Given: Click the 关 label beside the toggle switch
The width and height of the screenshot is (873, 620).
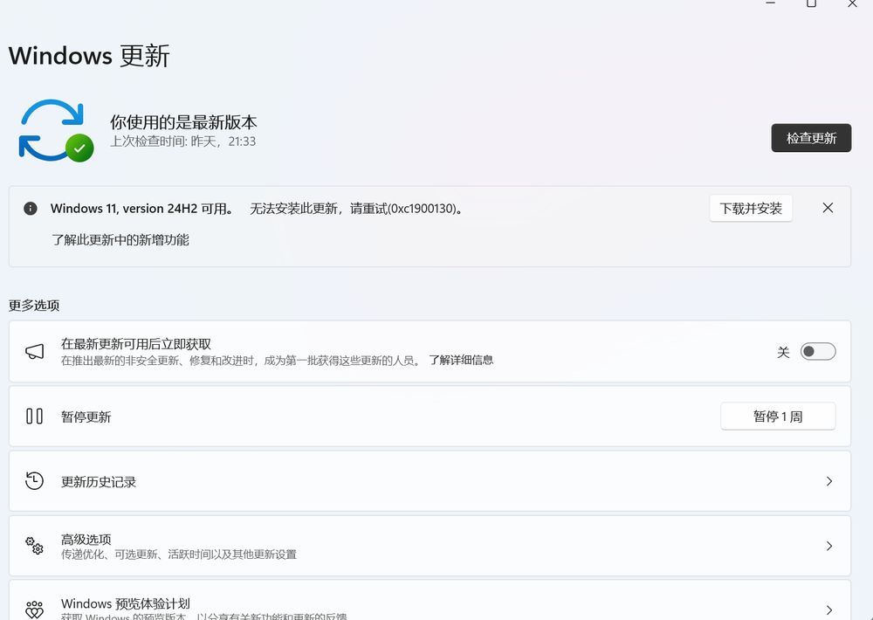Looking at the screenshot, I should pyautogui.click(x=783, y=352).
